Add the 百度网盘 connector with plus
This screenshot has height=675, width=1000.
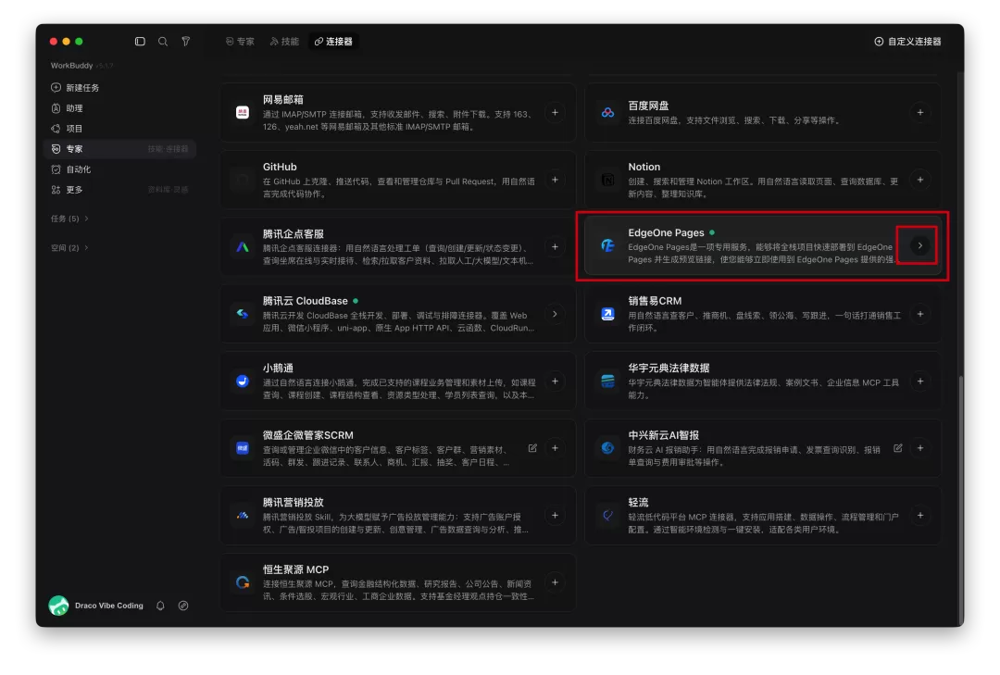point(919,113)
